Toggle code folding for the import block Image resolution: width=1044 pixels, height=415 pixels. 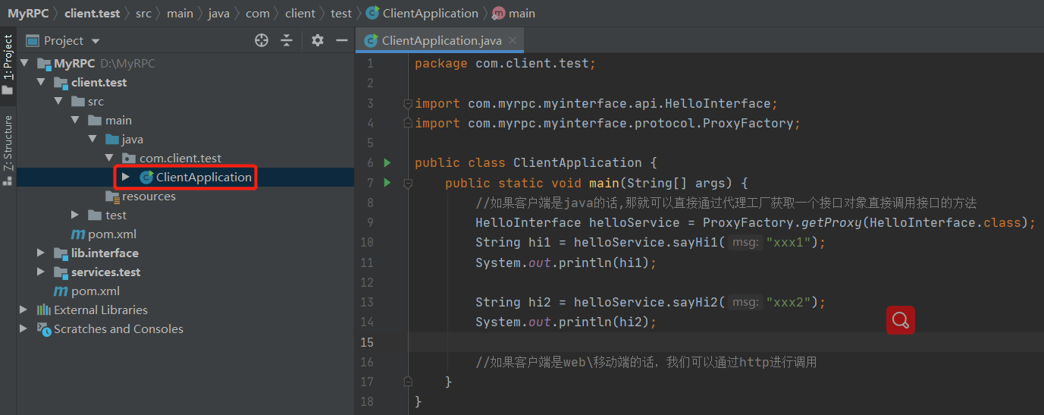coord(408,104)
